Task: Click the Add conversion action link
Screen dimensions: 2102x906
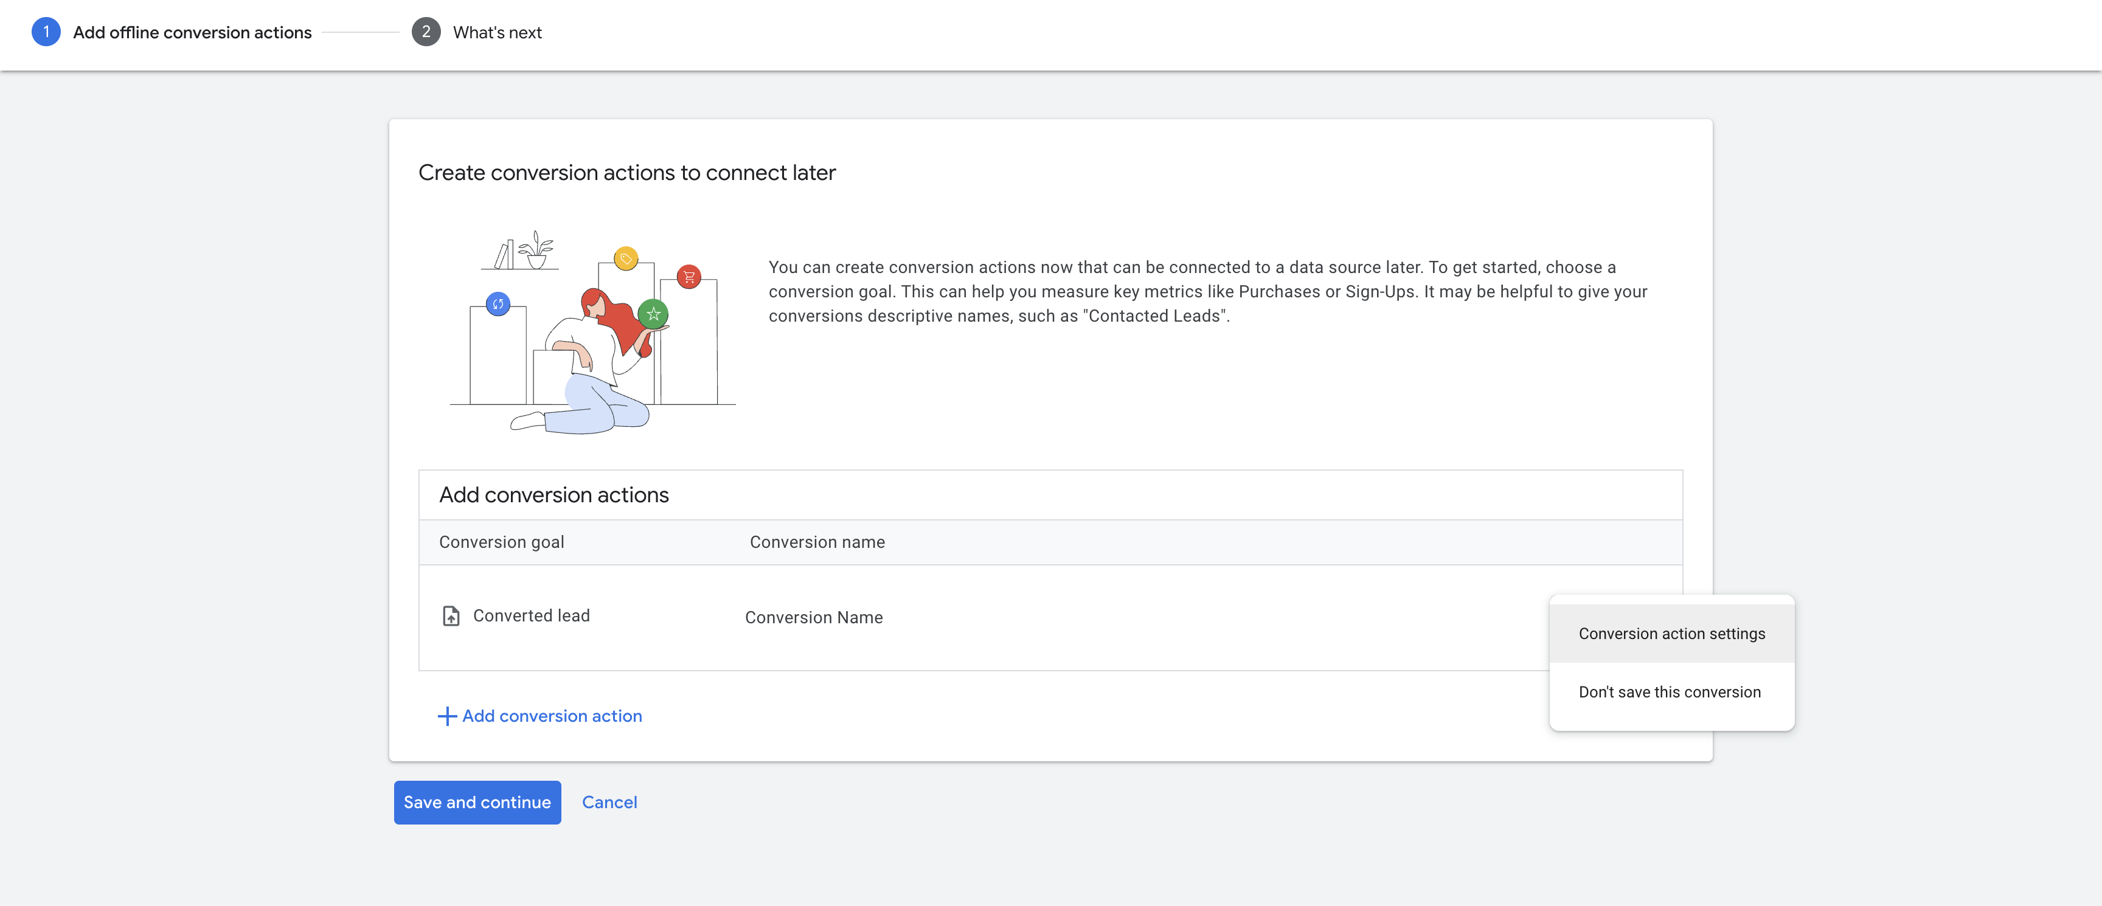Action: click(x=552, y=716)
